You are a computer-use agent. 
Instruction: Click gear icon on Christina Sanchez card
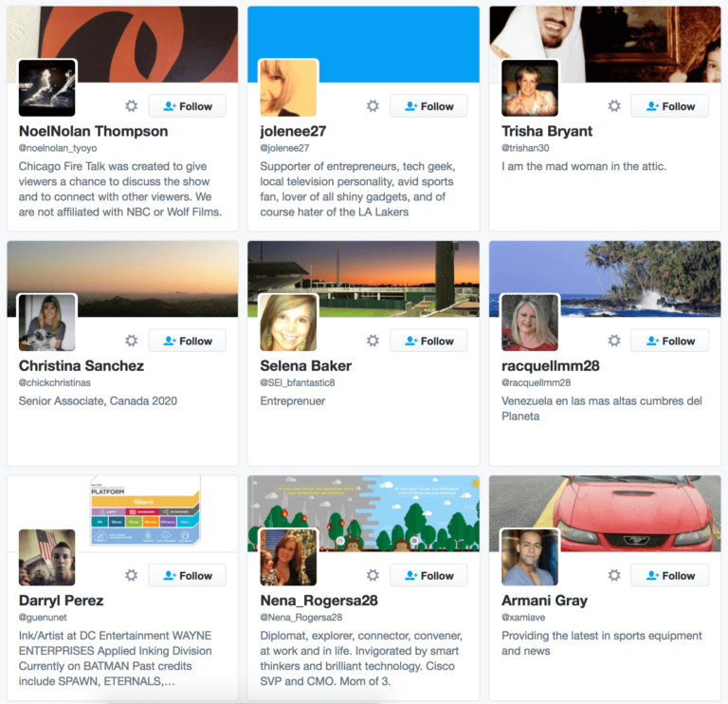point(132,341)
